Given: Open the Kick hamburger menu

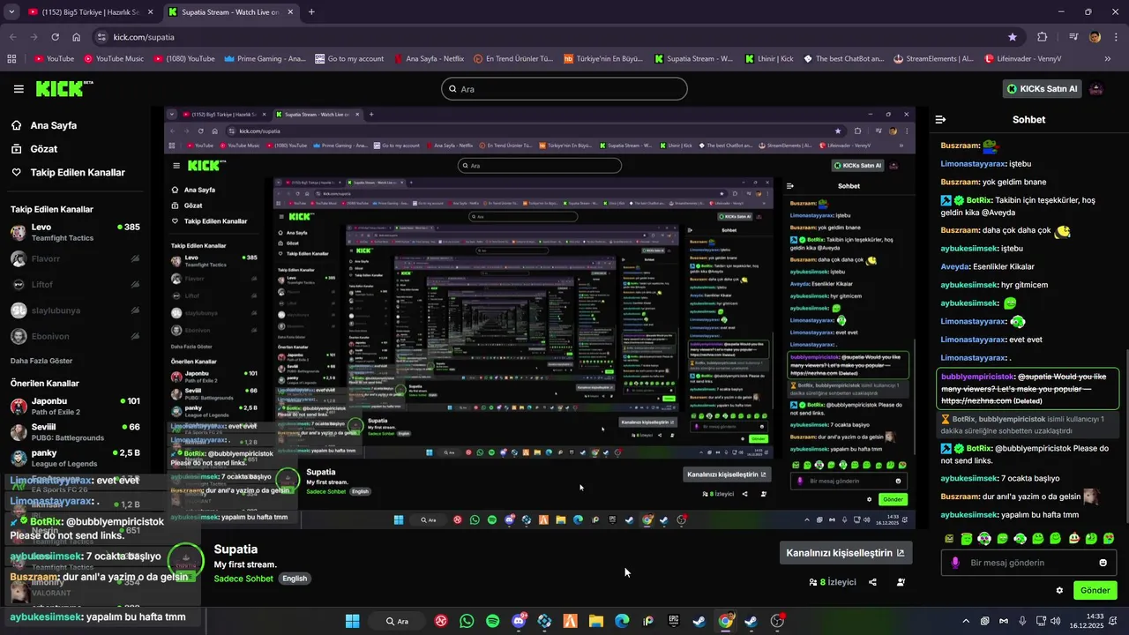Looking at the screenshot, I should 19,89.
